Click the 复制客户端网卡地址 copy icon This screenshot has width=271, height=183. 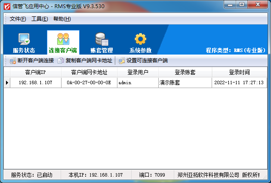[61, 61]
